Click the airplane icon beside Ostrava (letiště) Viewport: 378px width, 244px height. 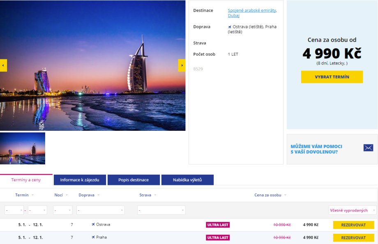pos(230,27)
